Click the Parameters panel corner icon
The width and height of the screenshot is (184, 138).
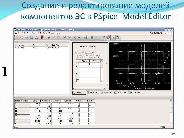[171, 98]
